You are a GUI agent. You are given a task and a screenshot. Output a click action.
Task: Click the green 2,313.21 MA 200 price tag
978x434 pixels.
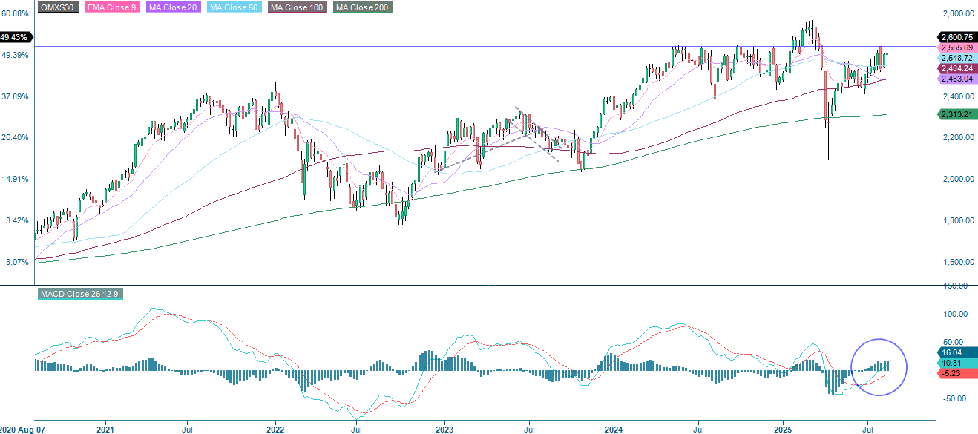(x=955, y=115)
